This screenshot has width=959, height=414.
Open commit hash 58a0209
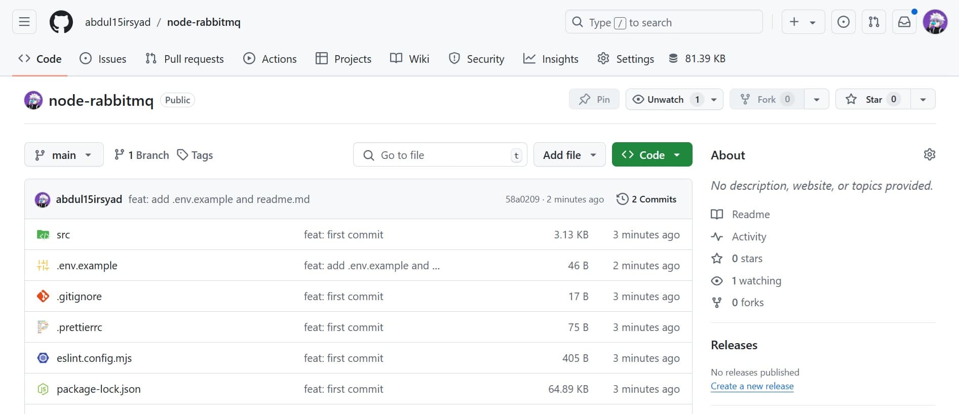coord(522,199)
